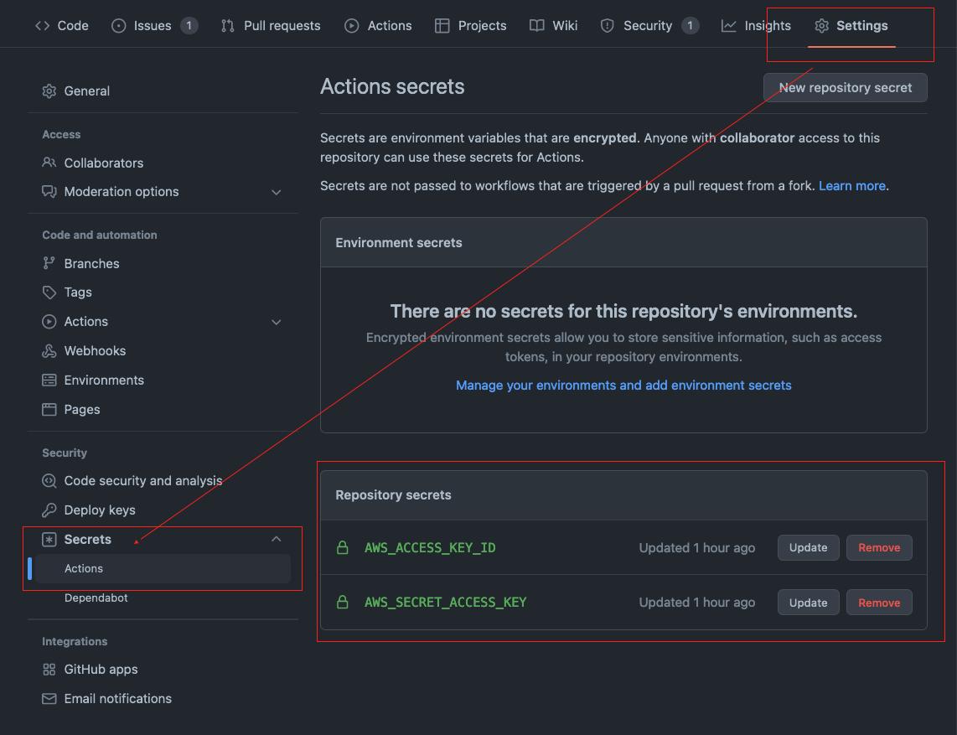Click the Insights graph icon

(729, 26)
